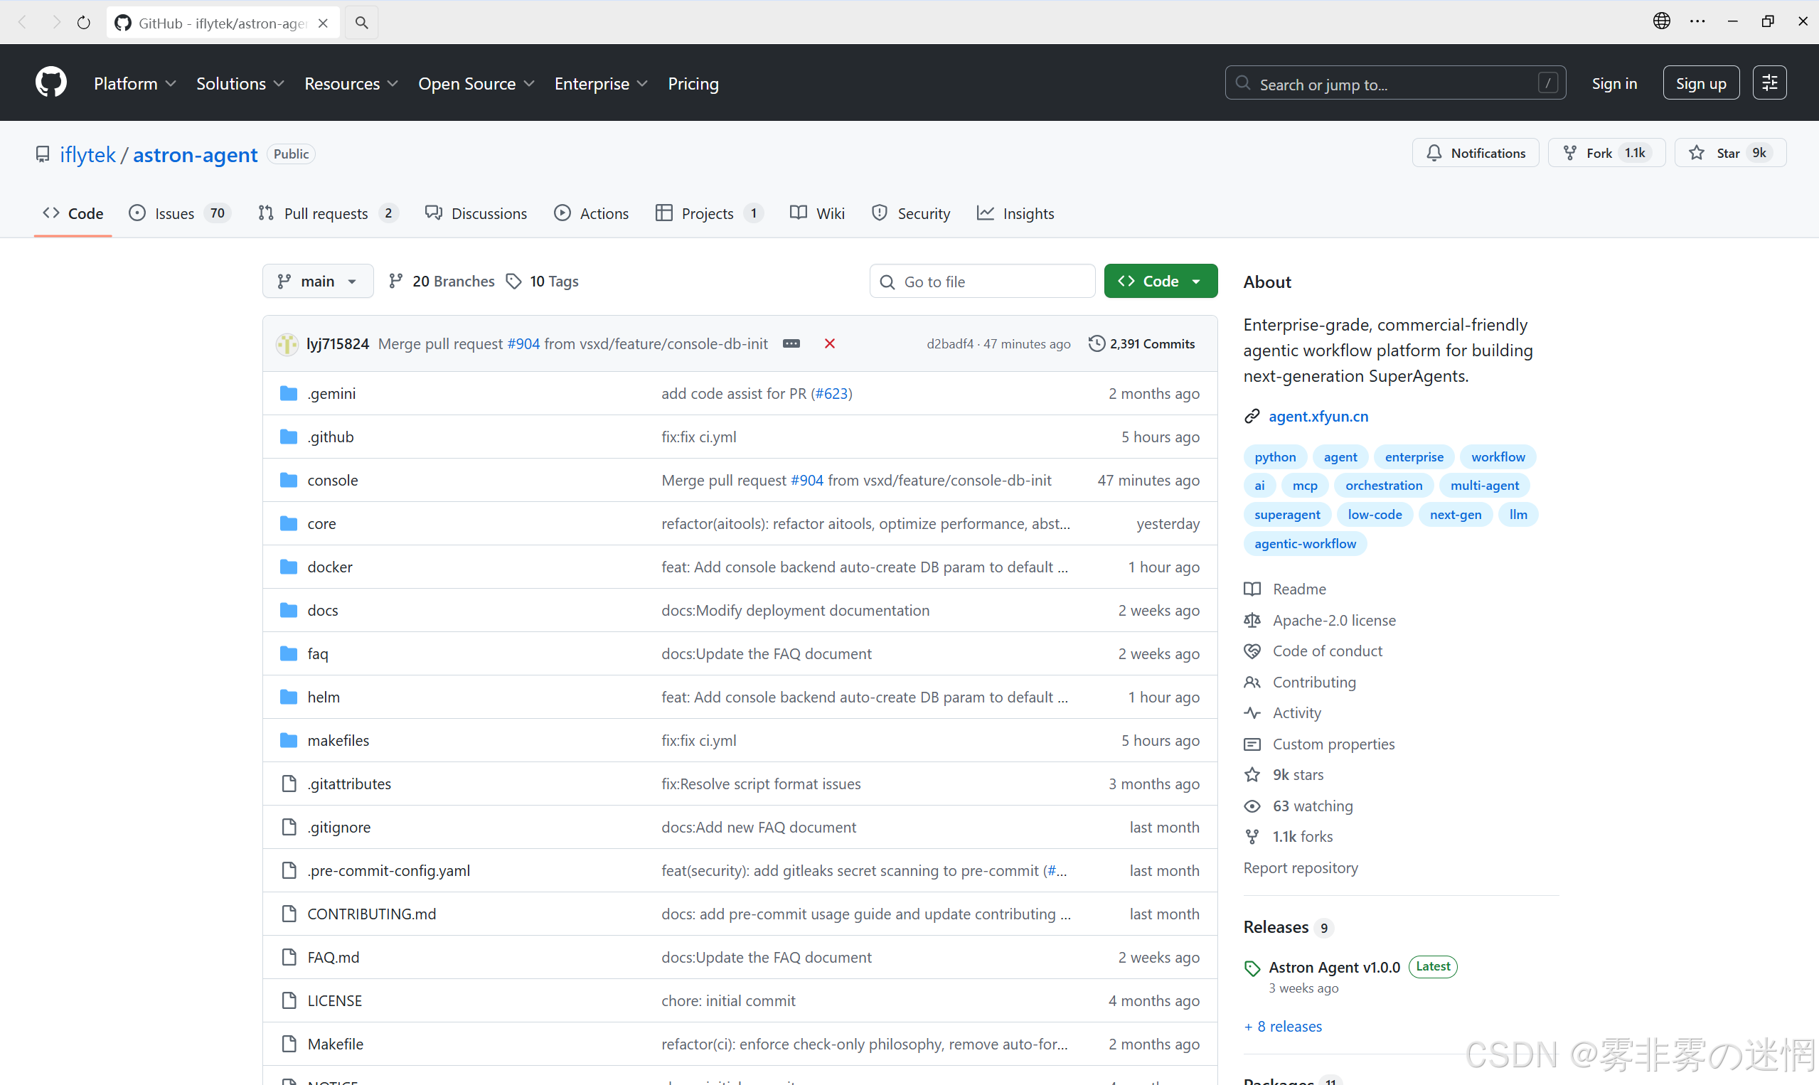Open the main branch dropdown
1819x1085 pixels.
(x=317, y=282)
